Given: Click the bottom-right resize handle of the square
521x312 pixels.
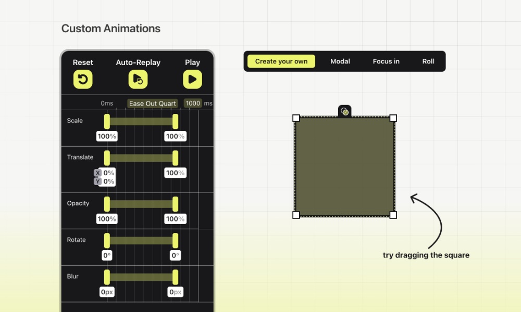Looking at the screenshot, I should coord(394,215).
